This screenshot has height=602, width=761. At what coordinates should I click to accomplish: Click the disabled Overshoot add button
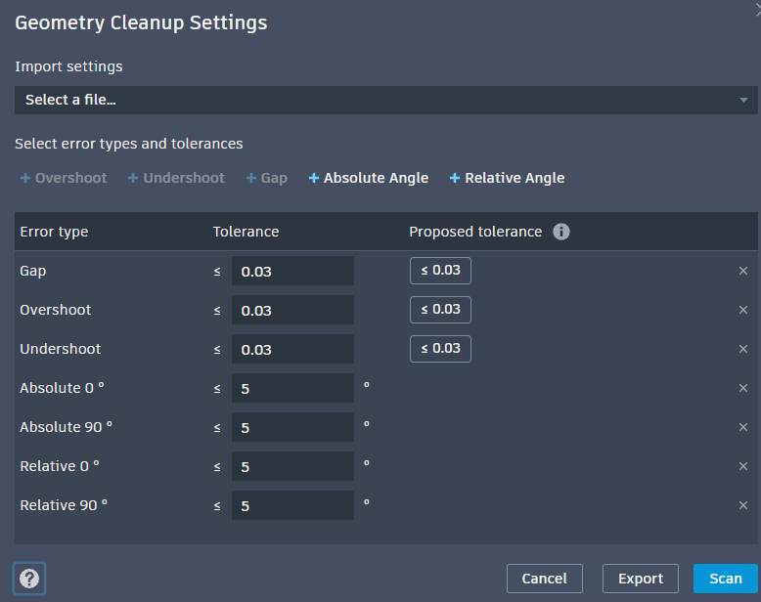pyautogui.click(x=64, y=178)
